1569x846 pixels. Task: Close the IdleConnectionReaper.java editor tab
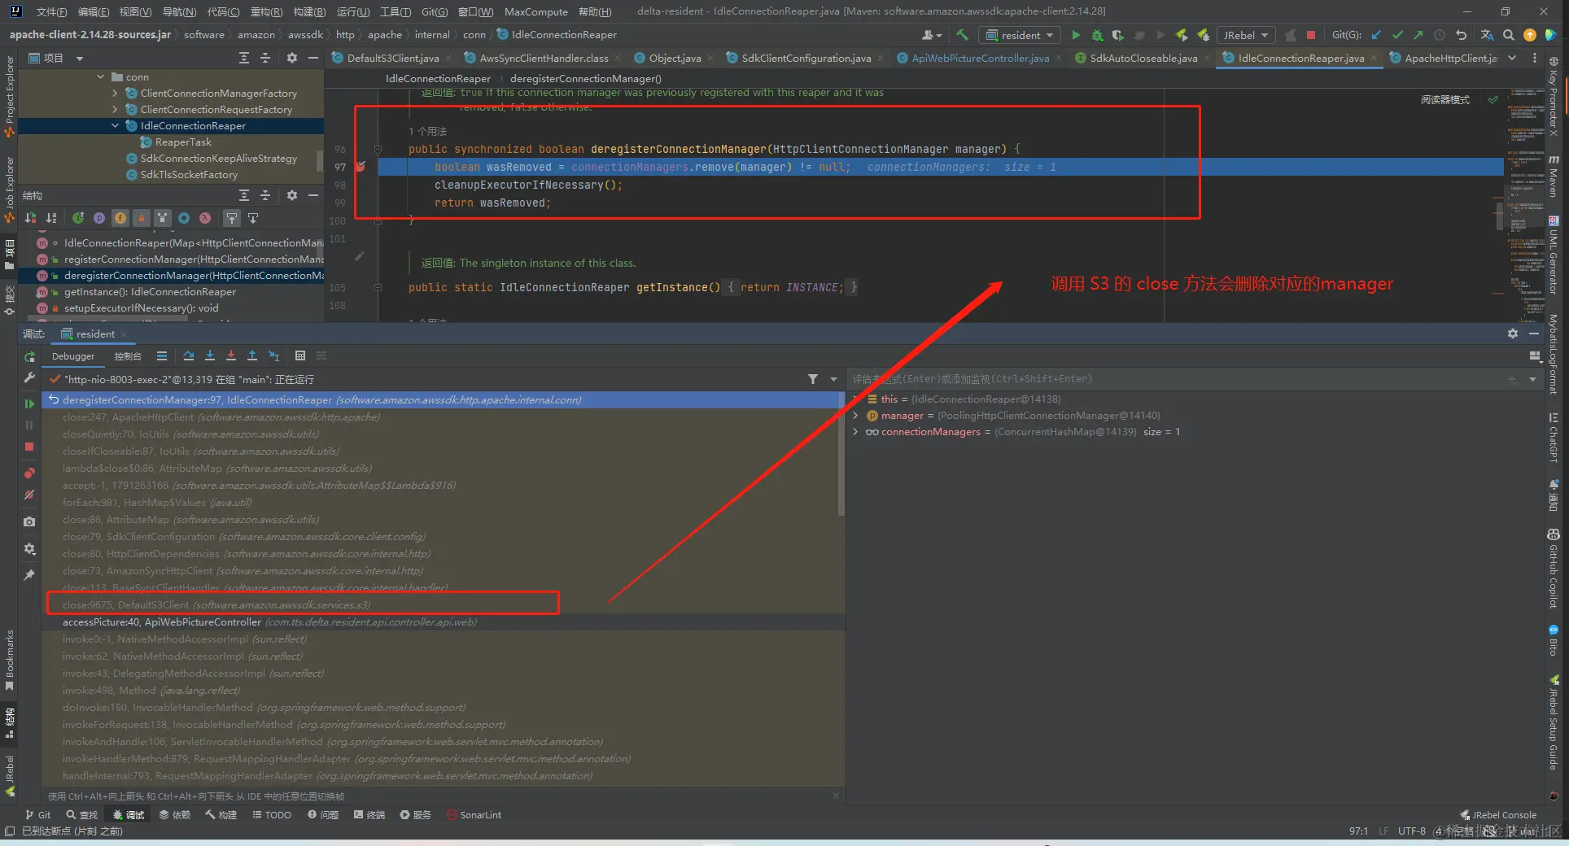[x=1374, y=59]
